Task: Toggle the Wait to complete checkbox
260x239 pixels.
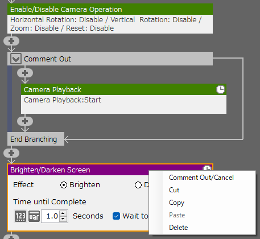Action: click(116, 216)
